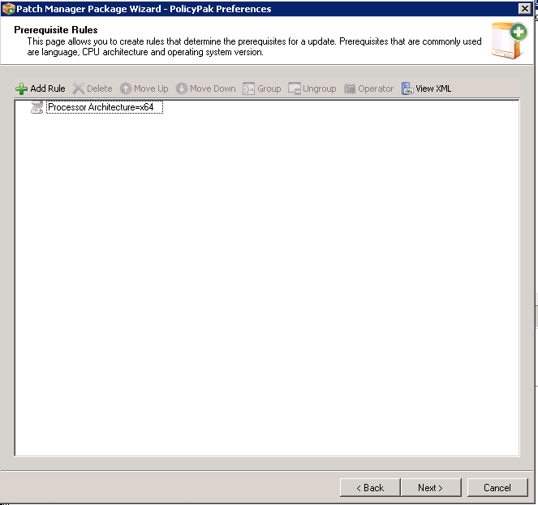Close the Package Wizard window
The image size is (538, 505).
pos(525,9)
